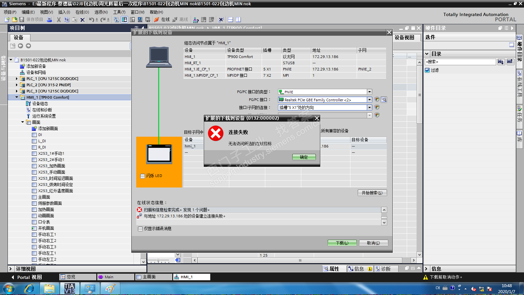Open TIA V13 from the taskbar
This screenshot has width=524, height=295.
tap(69, 288)
